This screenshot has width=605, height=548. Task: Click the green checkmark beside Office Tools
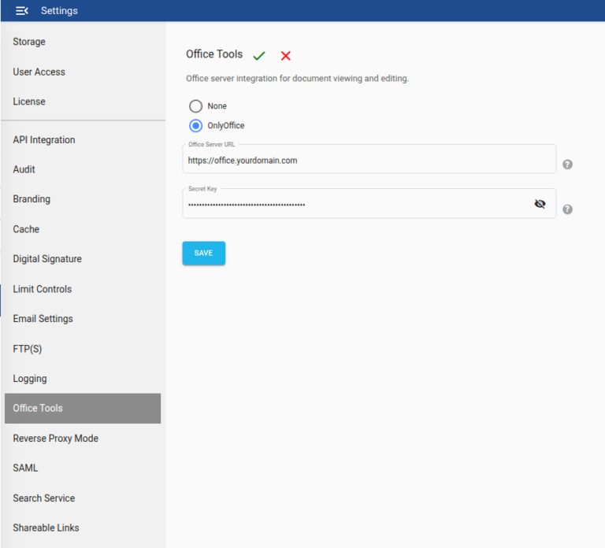[x=259, y=56]
